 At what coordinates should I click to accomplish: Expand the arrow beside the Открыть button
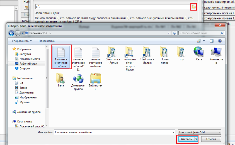(x=196, y=139)
